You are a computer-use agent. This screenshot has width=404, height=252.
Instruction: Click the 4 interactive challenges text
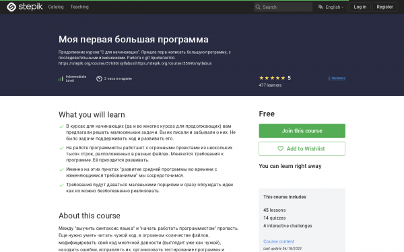click(288, 226)
